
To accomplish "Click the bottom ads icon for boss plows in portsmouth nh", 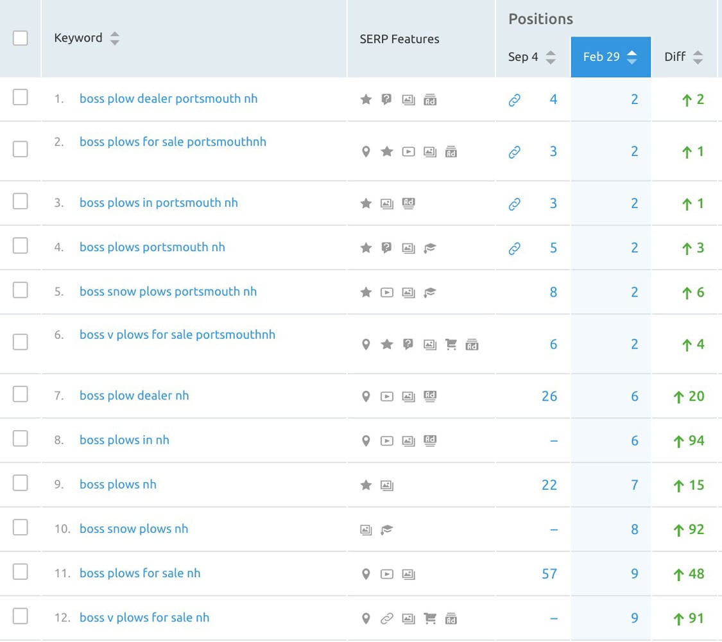I will [408, 204].
